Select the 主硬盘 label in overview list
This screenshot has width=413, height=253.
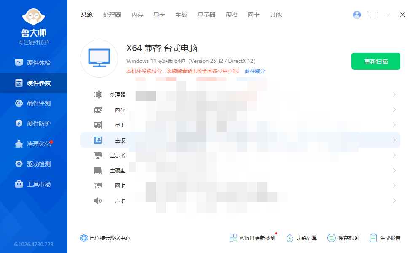[118, 171]
